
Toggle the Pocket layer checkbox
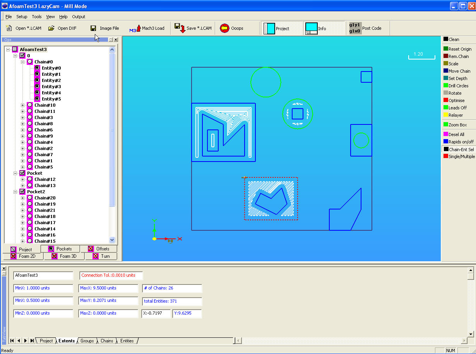pyautogui.click(x=22, y=173)
